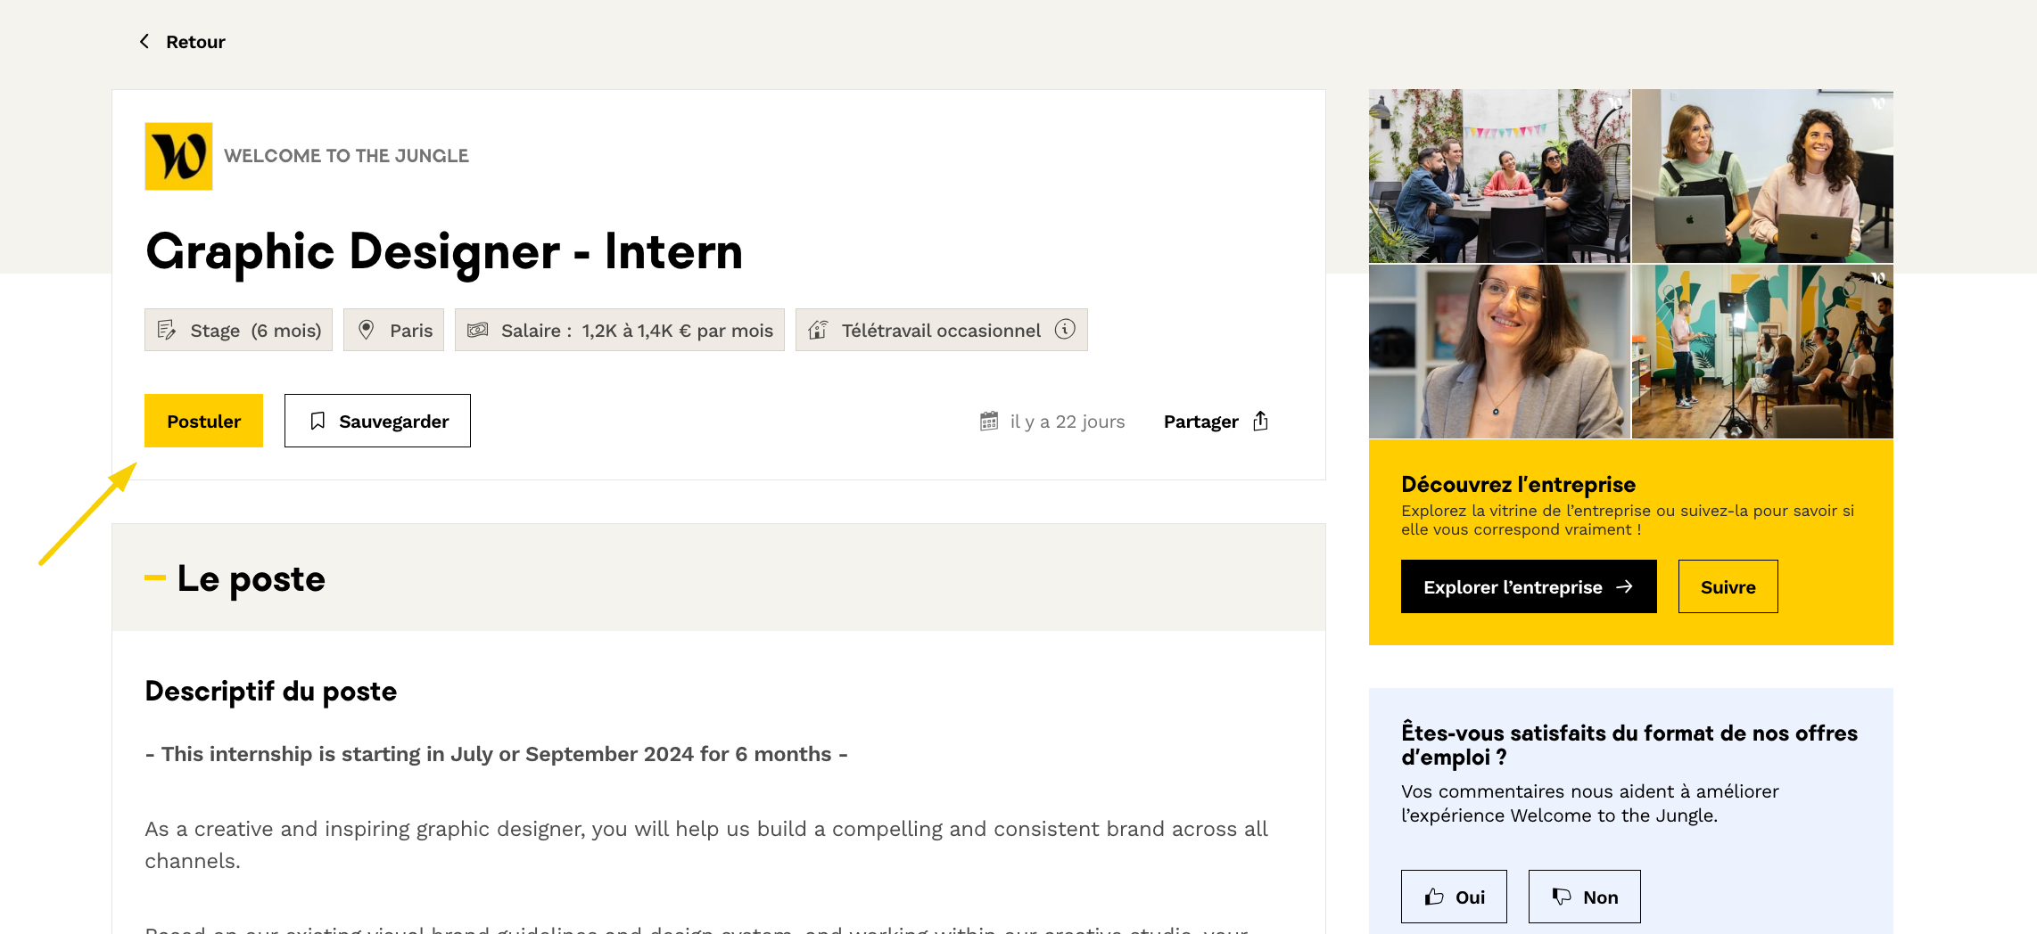
Task: Follow the company with Suivre
Action: (1728, 586)
